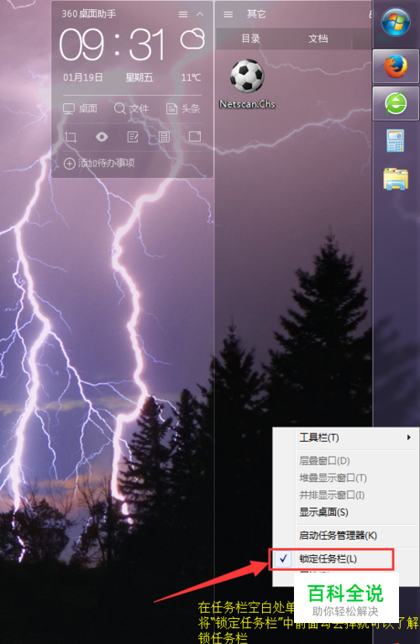Switch to the 文档 tab
Viewport: 420px width, 644px height.
[x=318, y=39]
